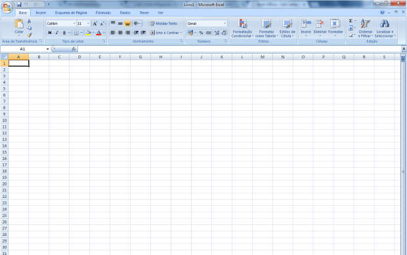Click AutoSum sigma icon
Viewport: 407px width, 255px height.
tap(351, 21)
